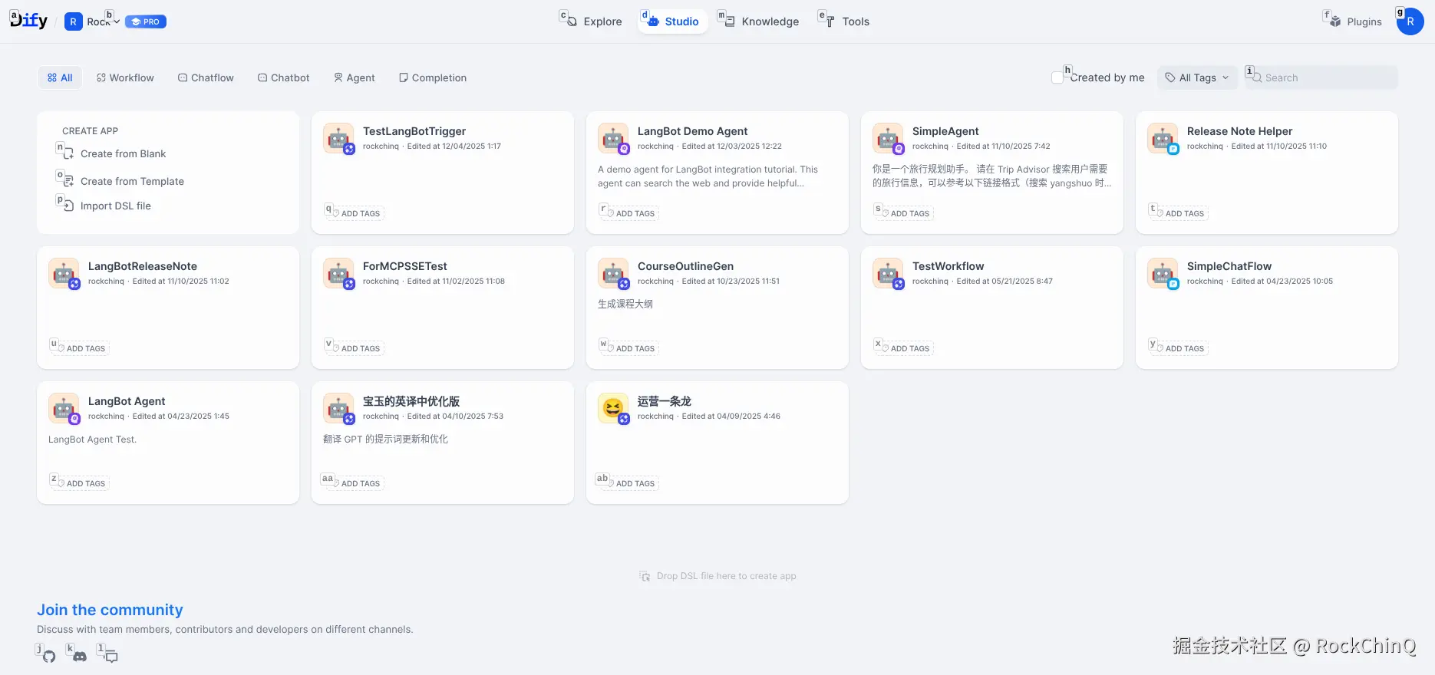Go to the Knowledge tab

point(761,21)
